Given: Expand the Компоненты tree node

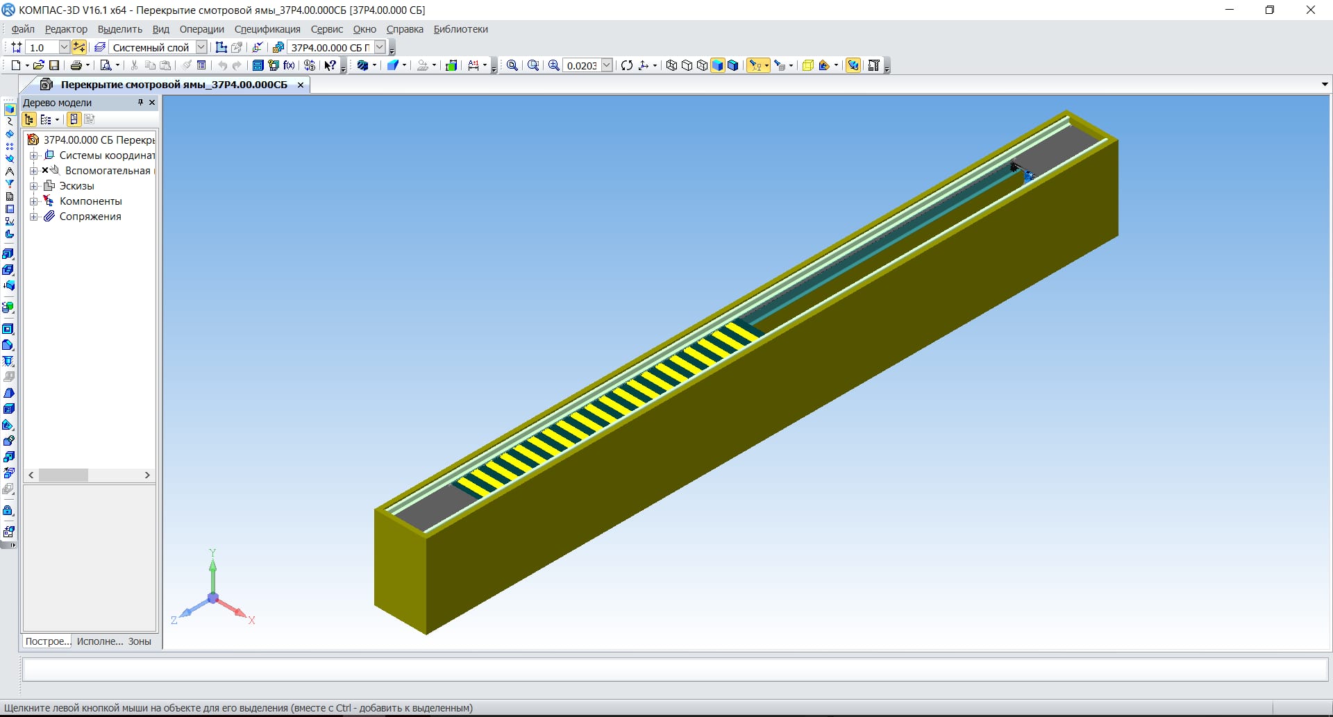Looking at the screenshot, I should (33, 201).
